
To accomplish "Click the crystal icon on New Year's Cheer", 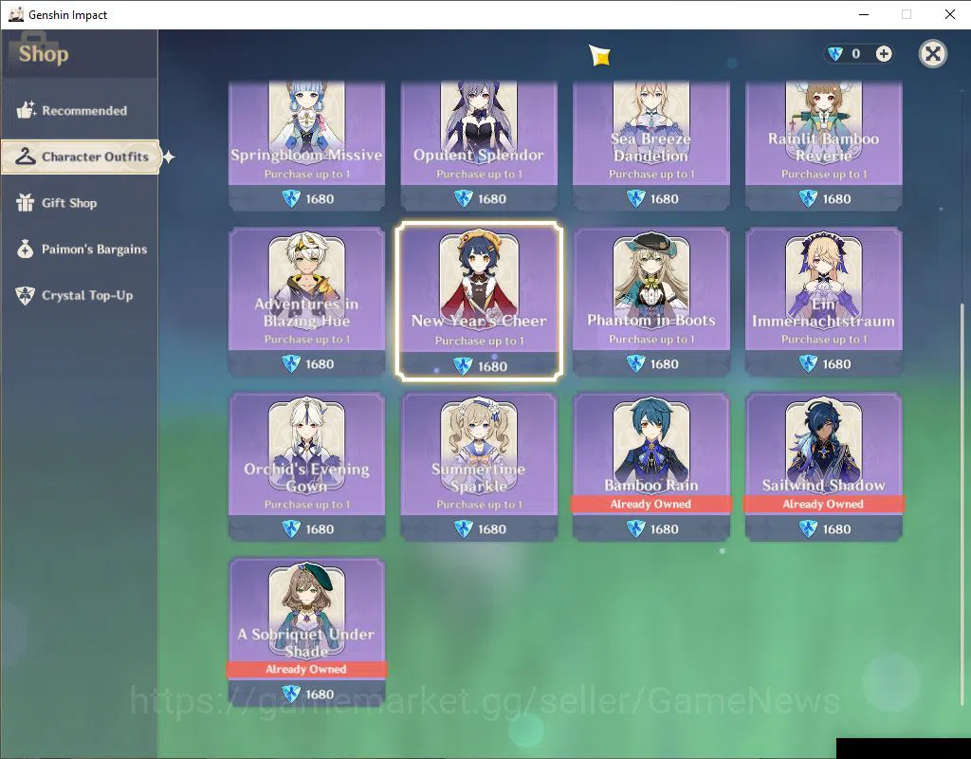I will tap(463, 366).
